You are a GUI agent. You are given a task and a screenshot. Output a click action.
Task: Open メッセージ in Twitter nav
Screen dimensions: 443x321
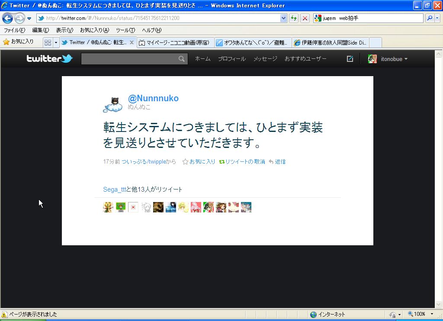[265, 59]
